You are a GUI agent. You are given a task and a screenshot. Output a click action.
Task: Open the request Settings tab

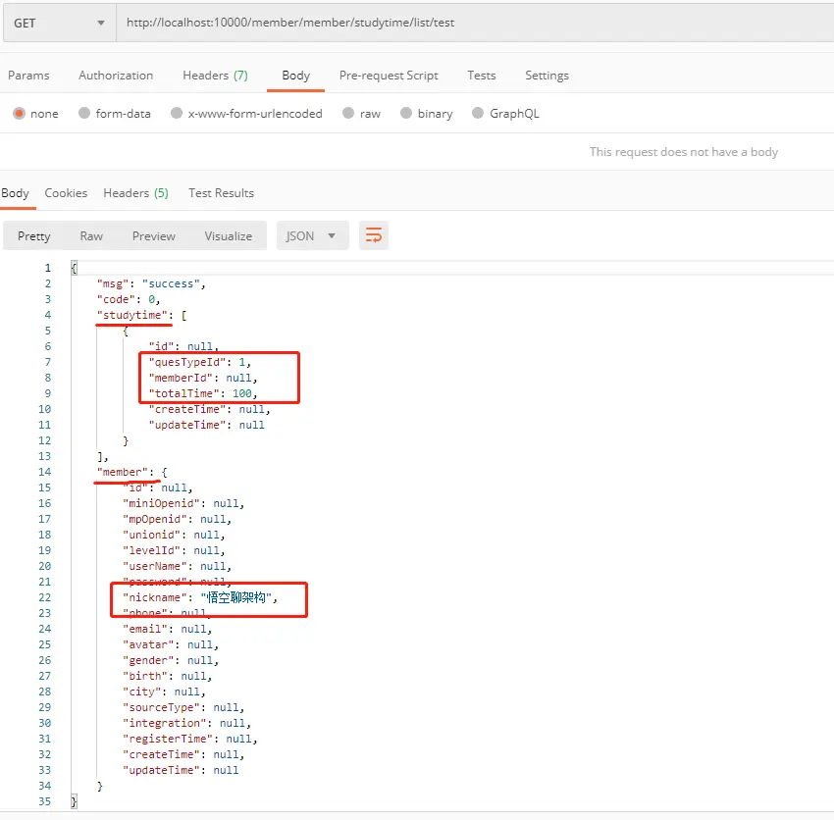(547, 76)
